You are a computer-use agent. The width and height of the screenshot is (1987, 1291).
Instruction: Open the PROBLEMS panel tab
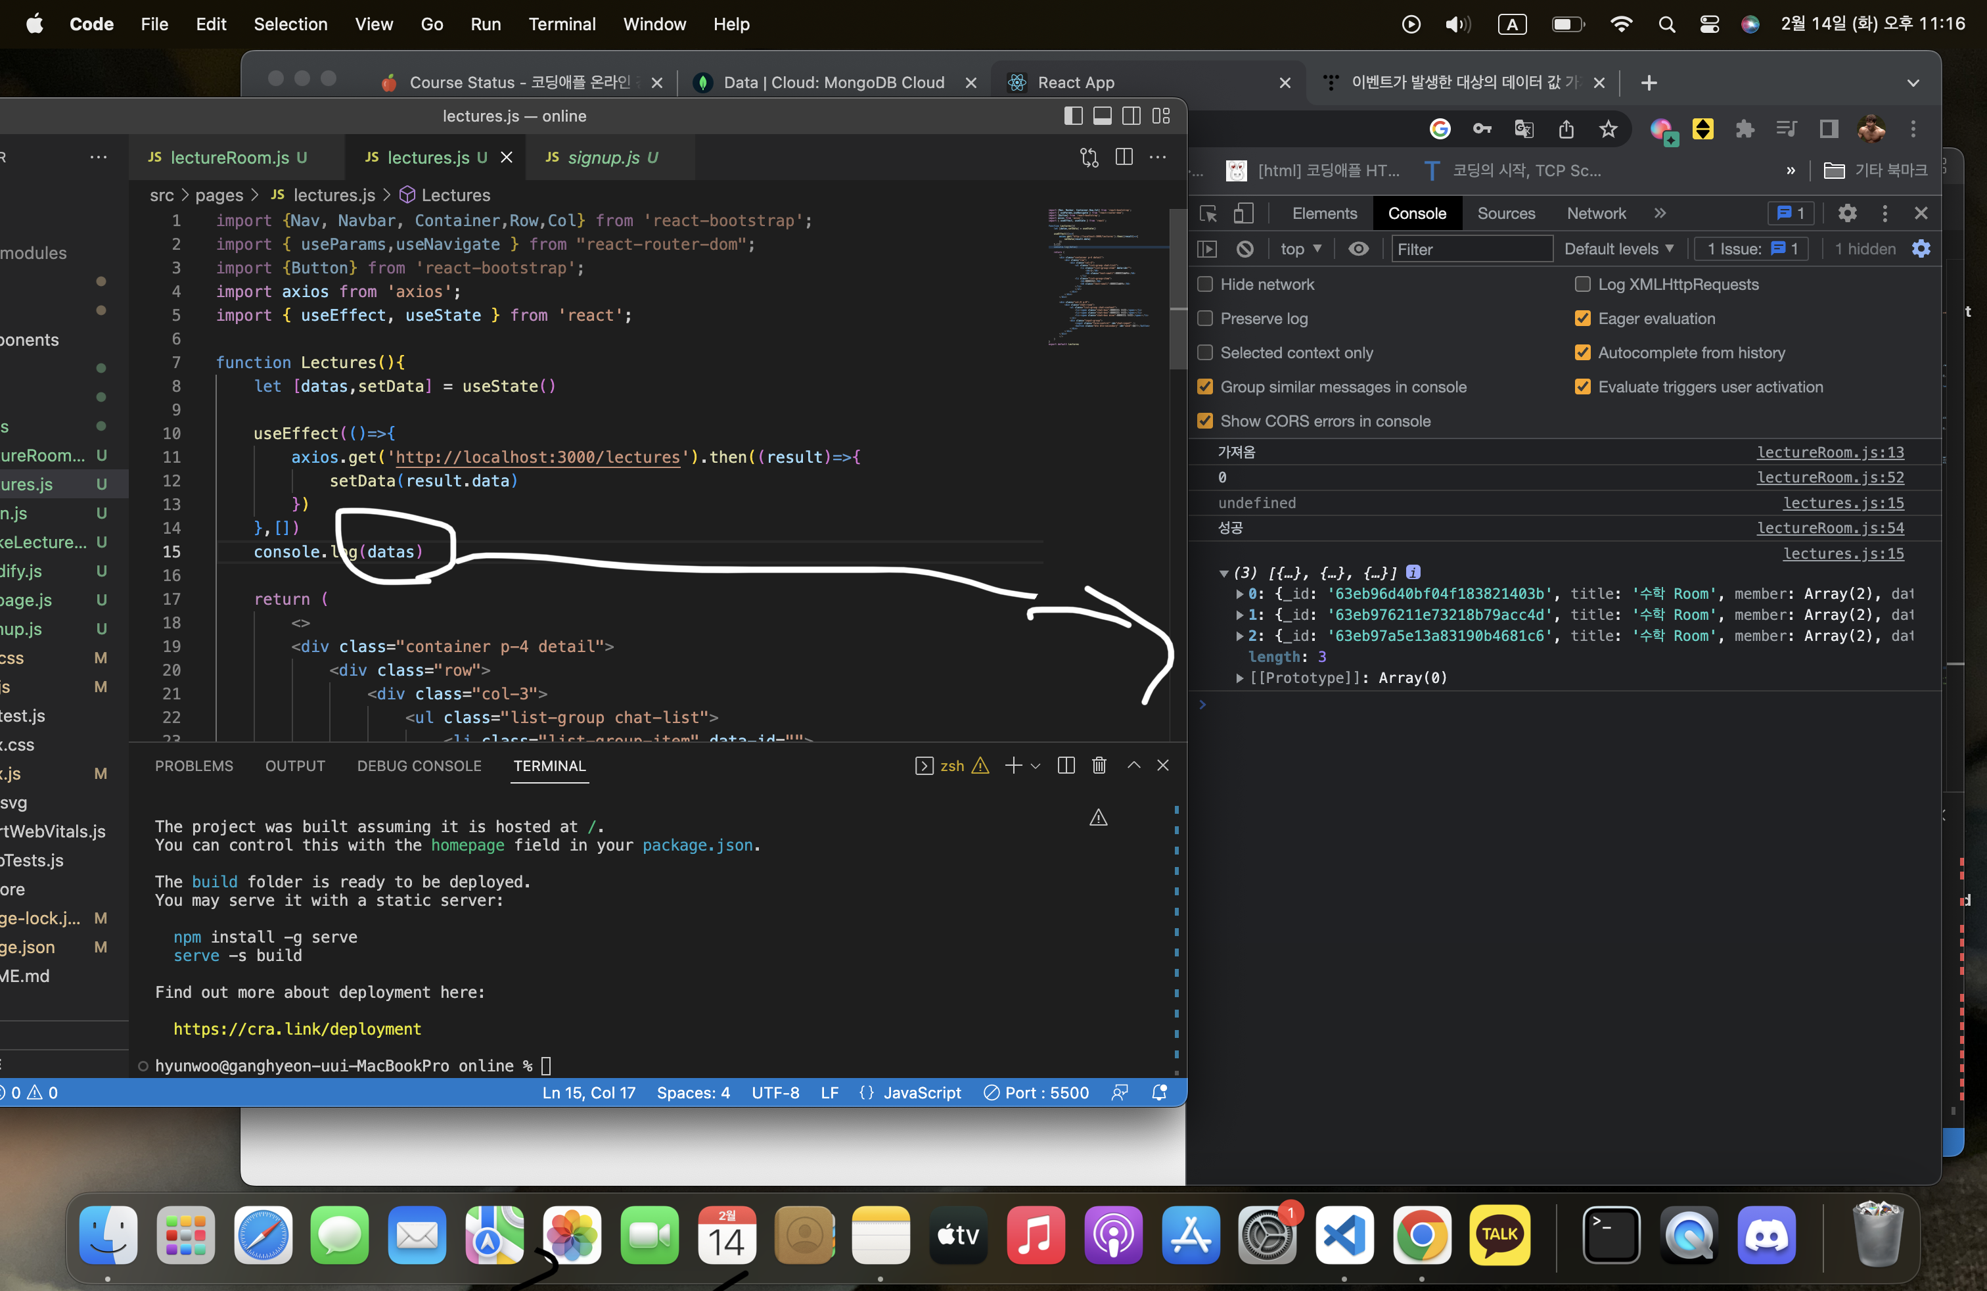[194, 766]
